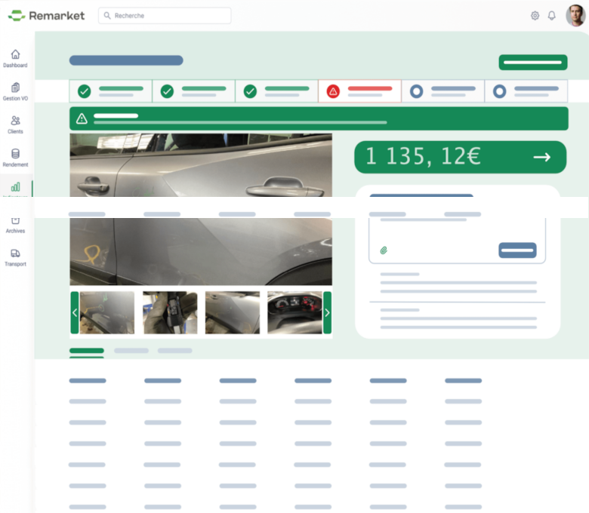This screenshot has height=513, width=589.
Task: Open settings via the gear icon
Action: pyautogui.click(x=535, y=16)
